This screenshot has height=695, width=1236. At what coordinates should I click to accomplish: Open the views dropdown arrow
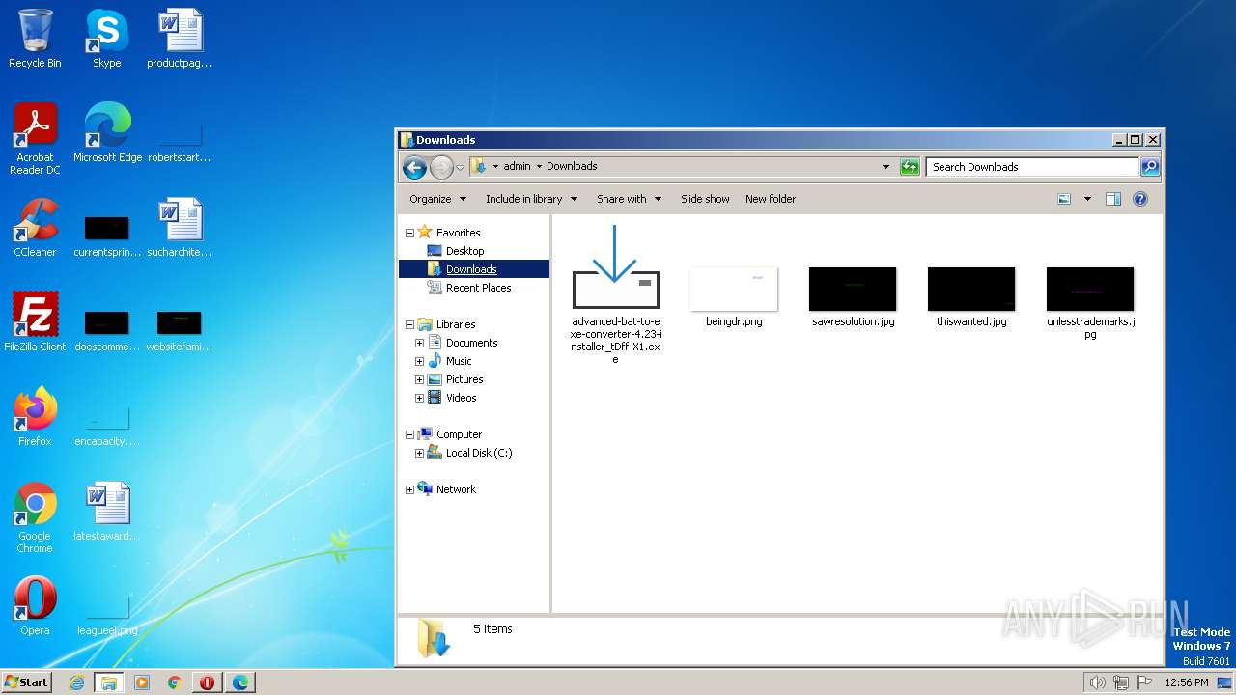[1087, 199]
